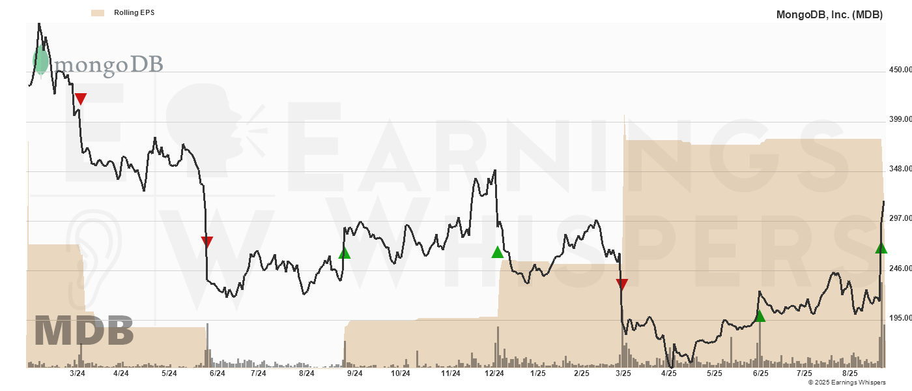Click the '© 2025 Earnings Whispers' copyright text
Viewport: 912px width, 391px height.
point(847,383)
